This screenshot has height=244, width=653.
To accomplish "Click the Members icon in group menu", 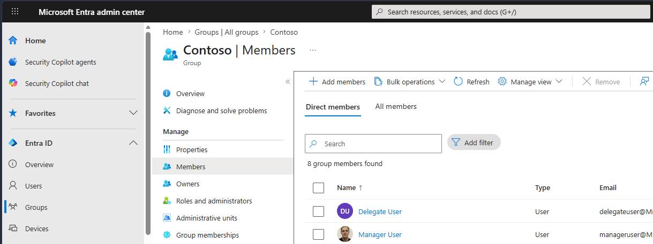I will coord(167,167).
